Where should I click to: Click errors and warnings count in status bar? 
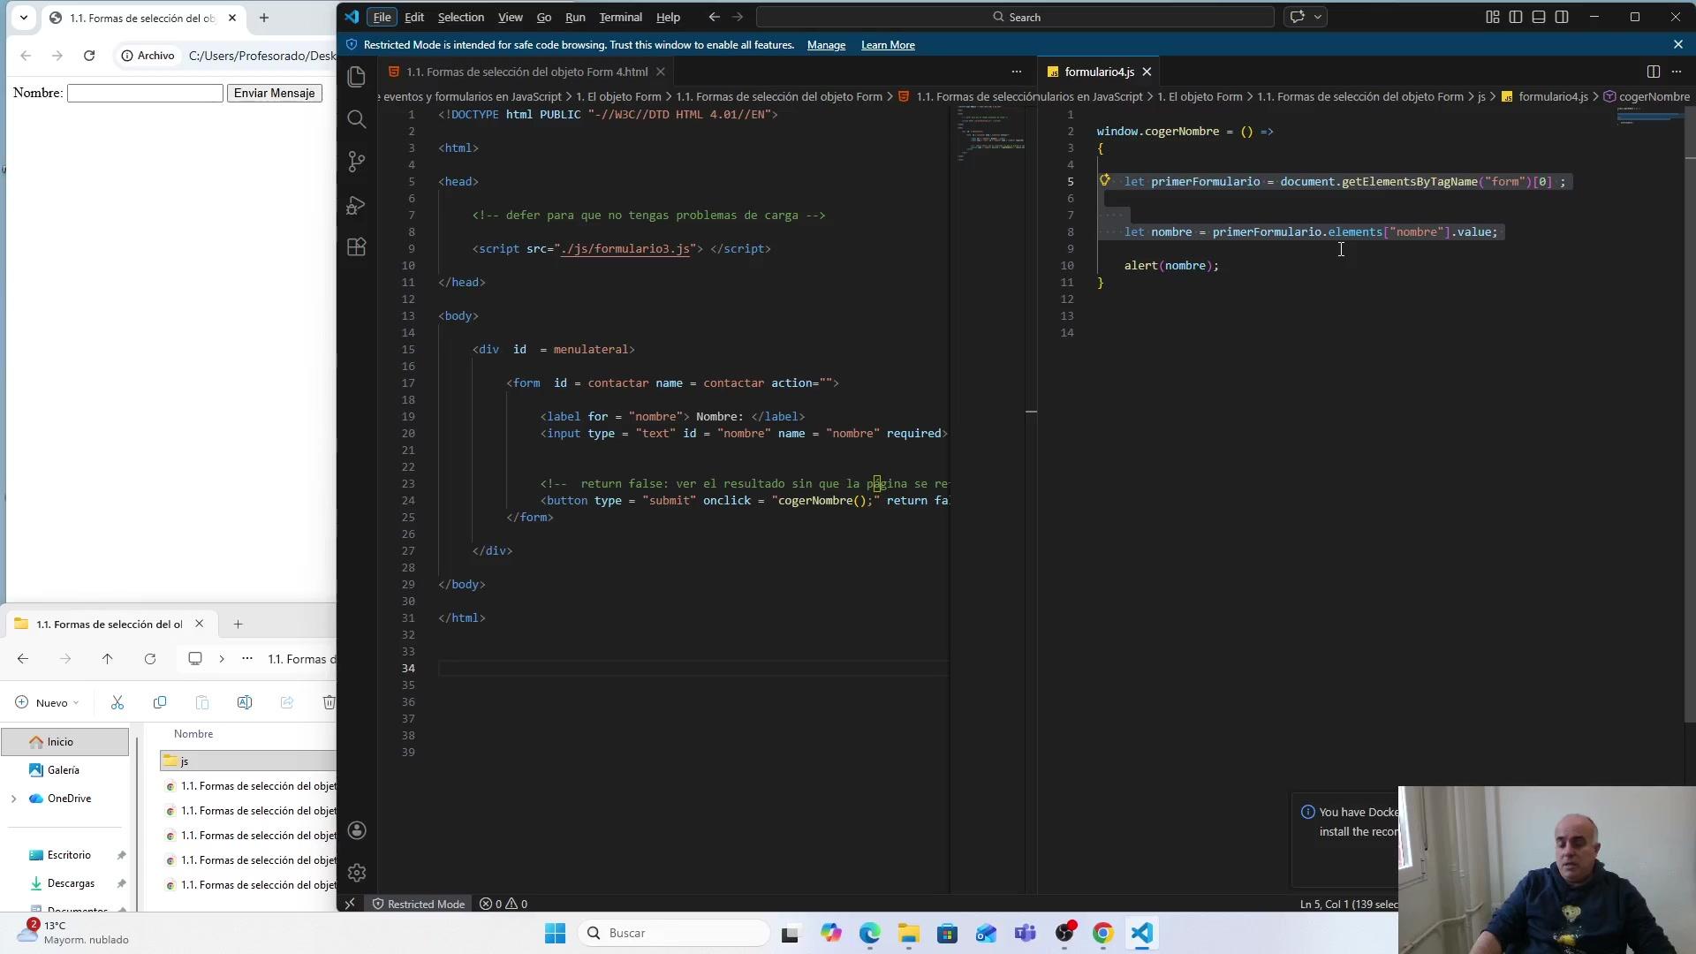pyautogui.click(x=503, y=904)
